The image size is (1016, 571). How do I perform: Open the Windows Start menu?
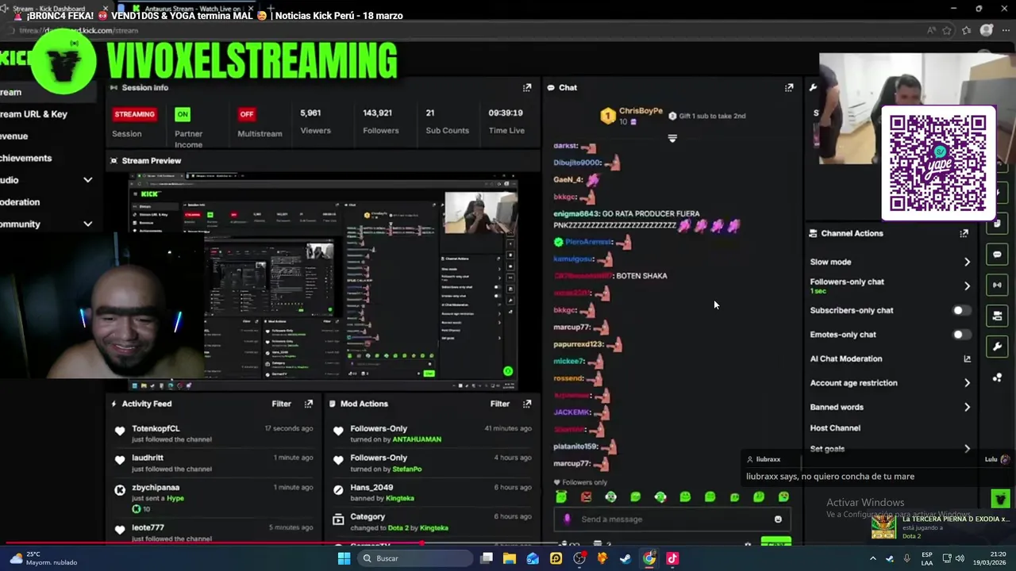344,558
